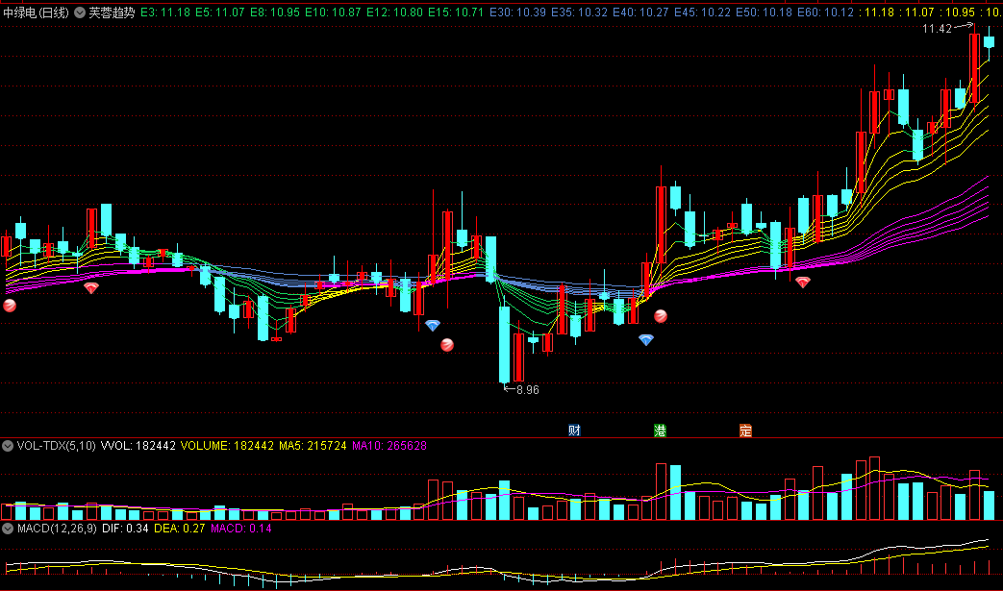
Task: Click the 芙蓉趋势 indicator name
Action: (112, 12)
